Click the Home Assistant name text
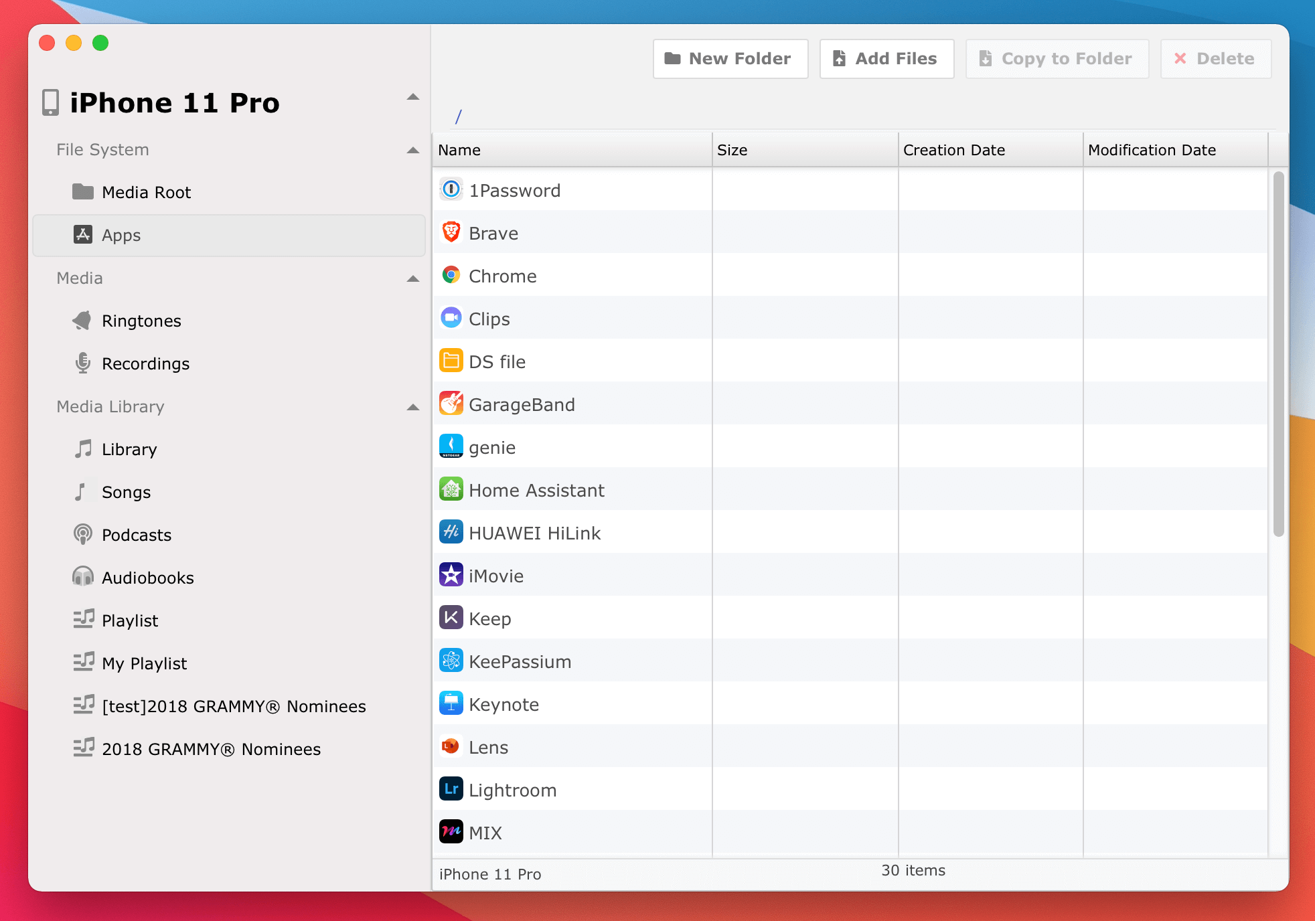 [x=536, y=491]
